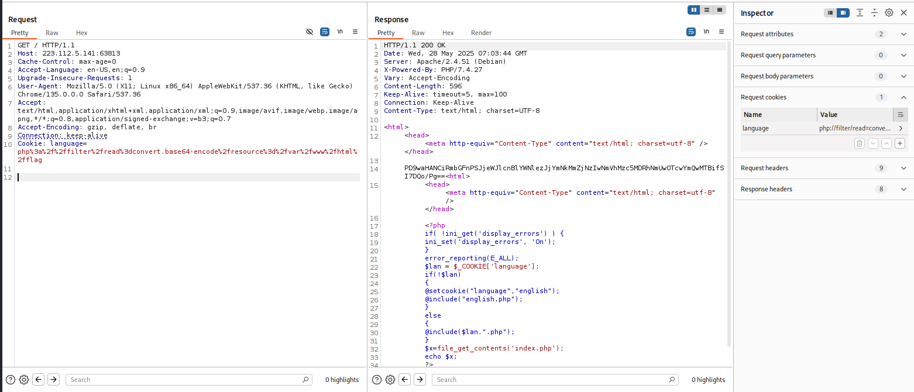Toggle word wrap in the Request editor
This screenshot has height=392, width=914.
(325, 32)
